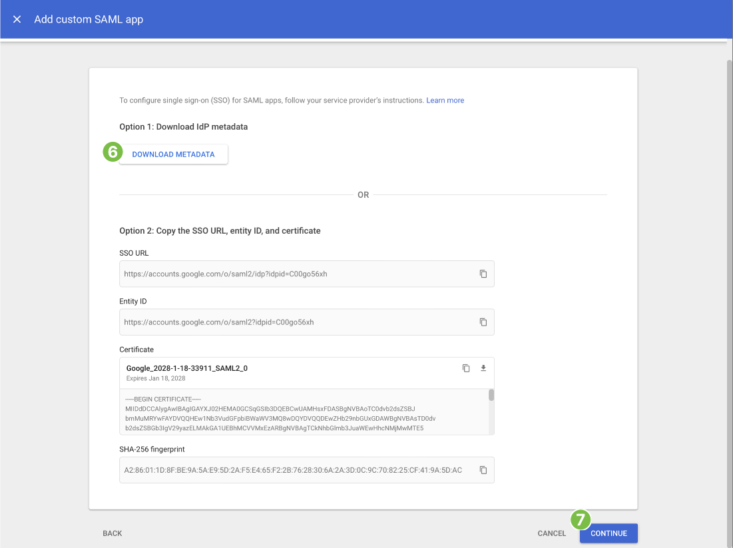Select the Entity ID field
This screenshot has height=548, width=733.
[x=307, y=322]
